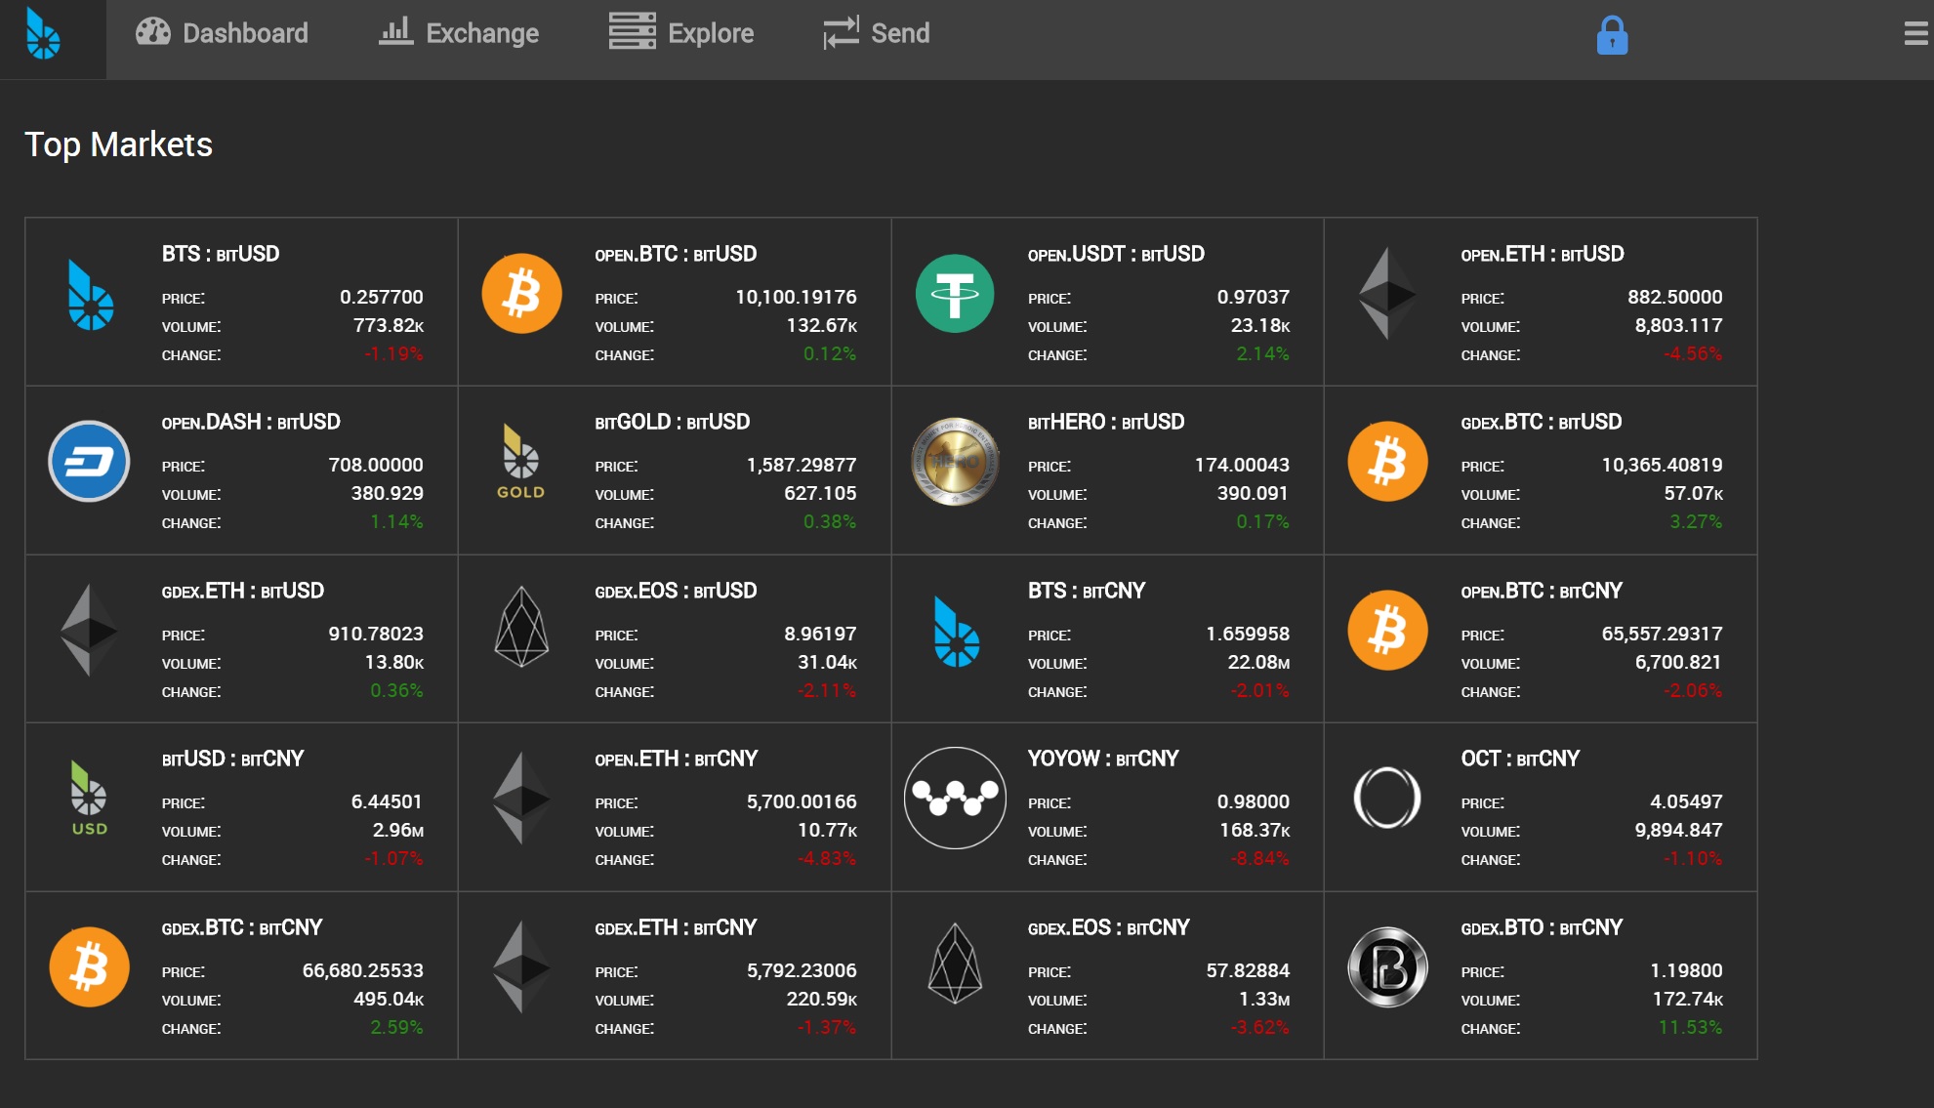Click the Ethereum icon in GDEX.ETH : bitCNY card

pos(522,966)
